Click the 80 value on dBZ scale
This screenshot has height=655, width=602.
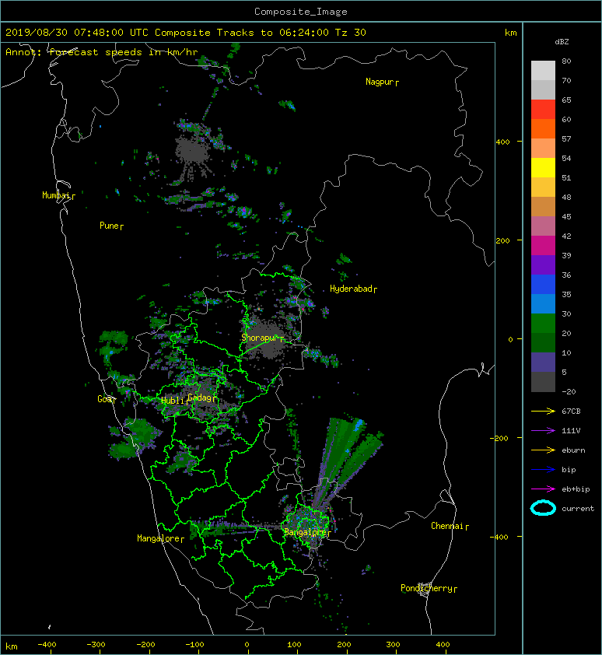tap(566, 61)
